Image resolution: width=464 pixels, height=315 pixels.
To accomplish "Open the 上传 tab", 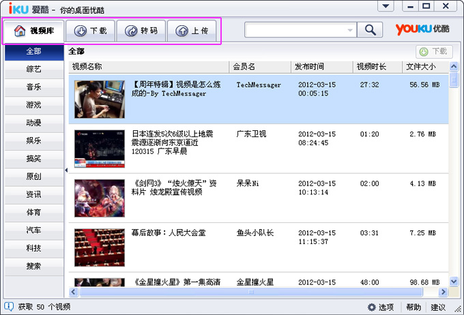I will 192,31.
